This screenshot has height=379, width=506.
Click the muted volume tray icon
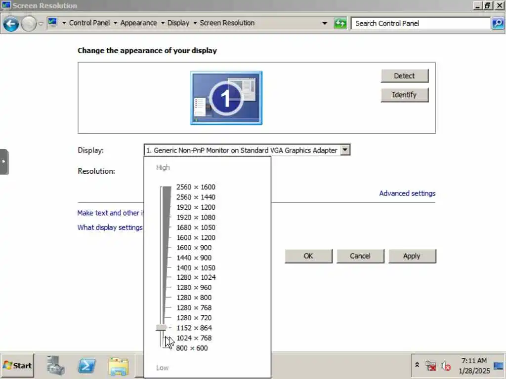tap(446, 366)
